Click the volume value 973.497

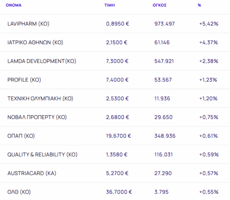[164, 24]
